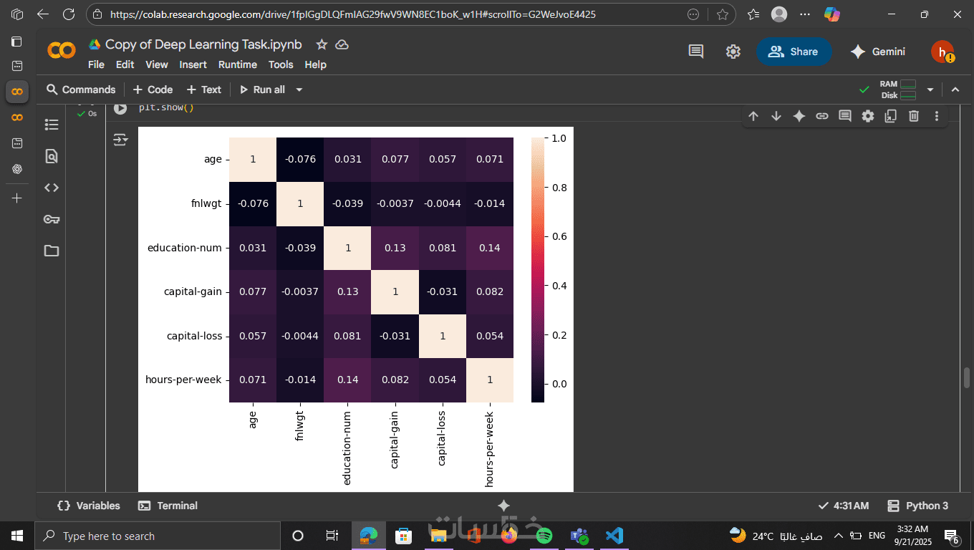Copy link to cell using the link icon

pos(822,116)
